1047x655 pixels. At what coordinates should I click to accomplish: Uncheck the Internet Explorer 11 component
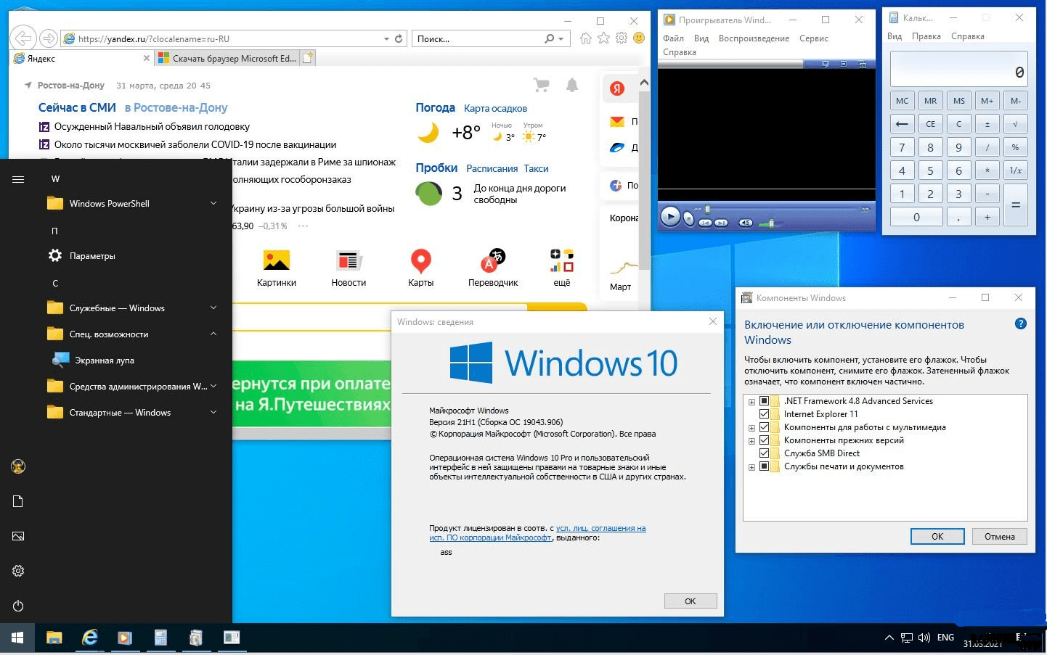[764, 414]
